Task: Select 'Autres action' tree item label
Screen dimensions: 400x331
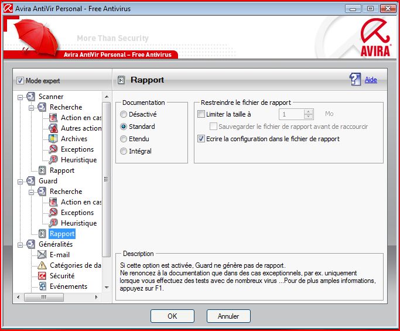Action: [x=81, y=128]
